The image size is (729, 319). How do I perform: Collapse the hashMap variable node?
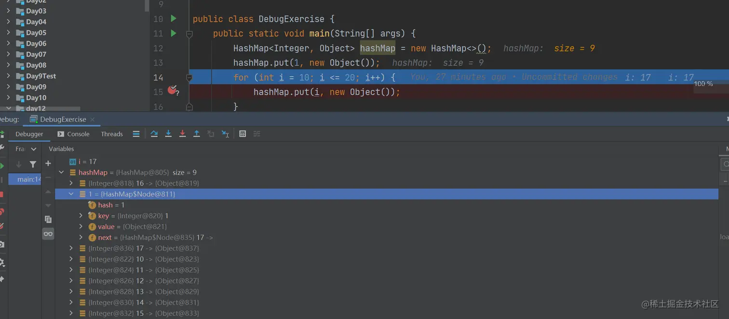61,172
